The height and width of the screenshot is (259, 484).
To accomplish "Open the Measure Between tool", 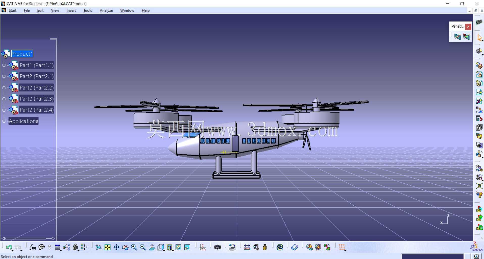I will (x=247, y=247).
